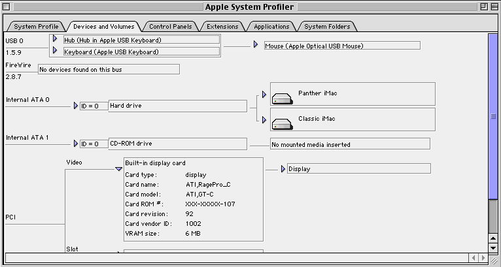Expand the Classic iMac volume details
The width and height of the screenshot is (501, 267).
264,120
